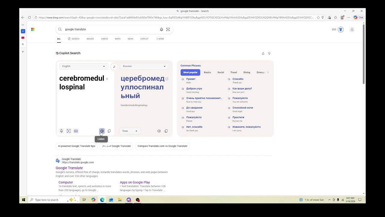Open the Bing account sign-in icon

[x=352, y=30]
